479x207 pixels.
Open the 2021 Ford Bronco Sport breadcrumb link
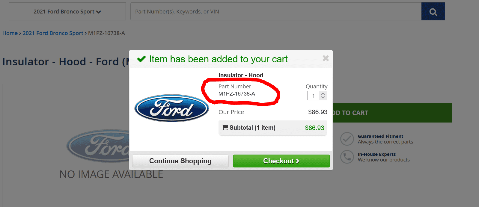point(53,33)
